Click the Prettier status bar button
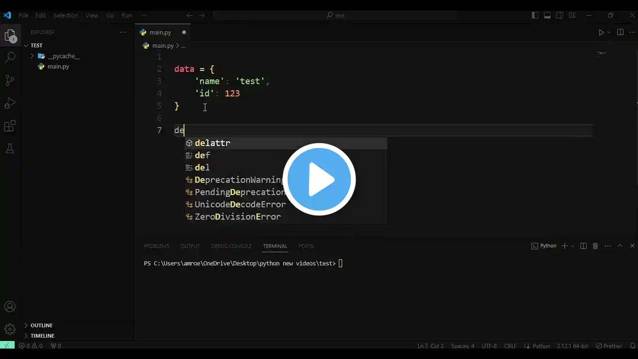638x359 pixels. [609, 346]
